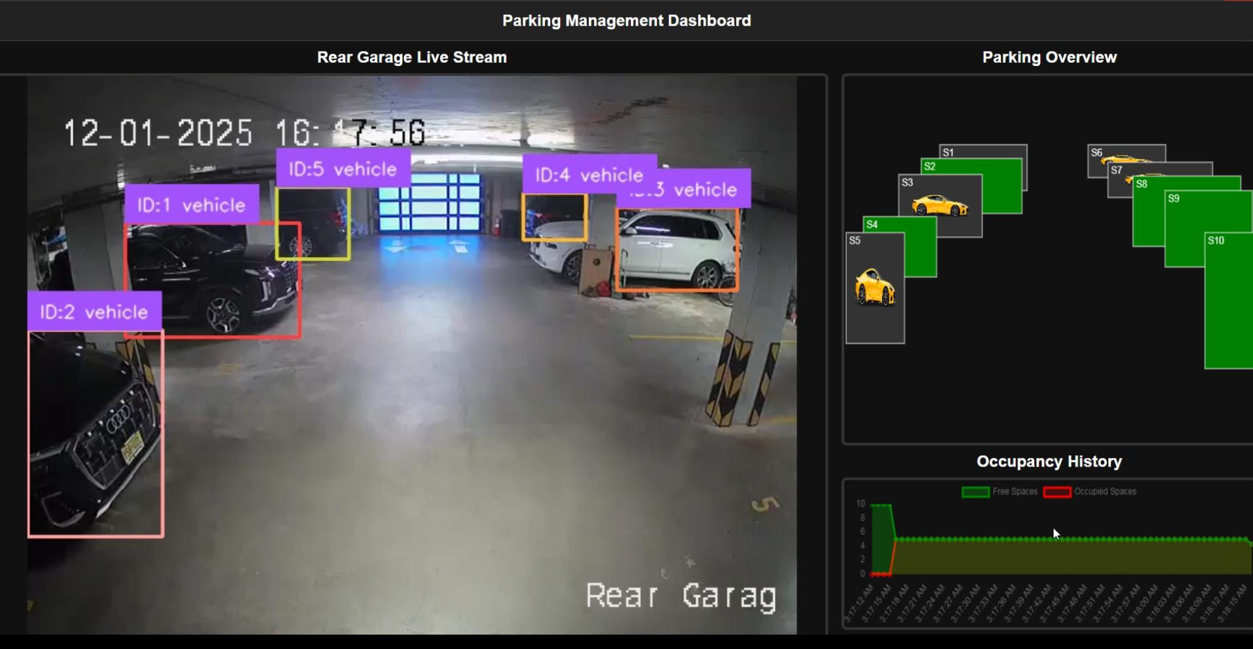Viewport: 1253px width, 649px height.
Task: Click the chart y-axis value 10
Action: pos(861,504)
